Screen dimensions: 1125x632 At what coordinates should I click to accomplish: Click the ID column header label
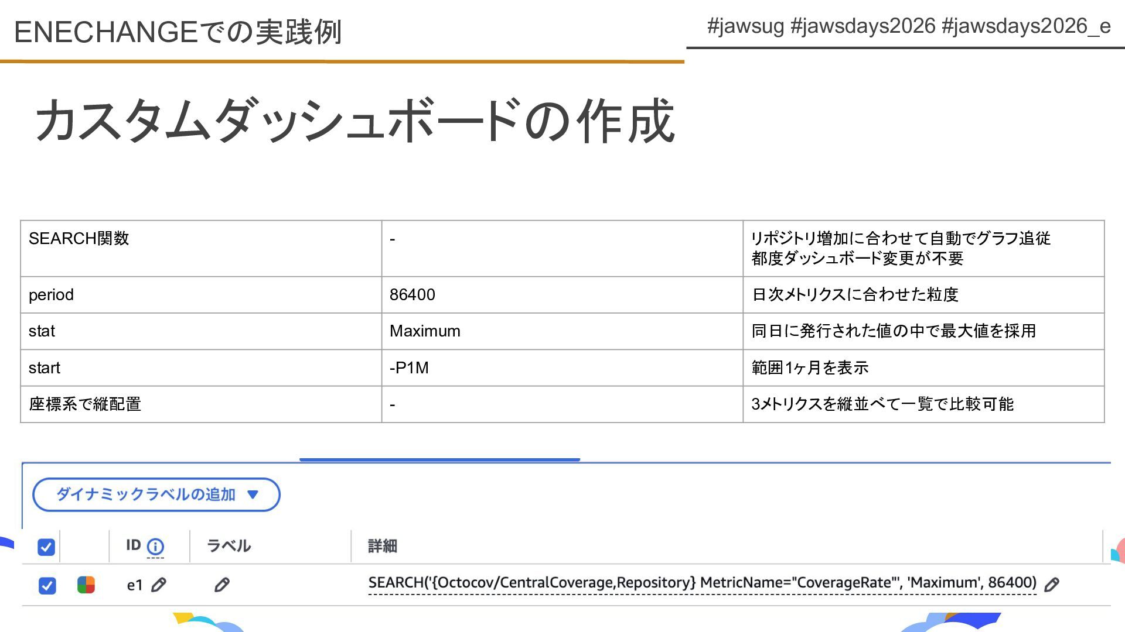click(x=133, y=545)
